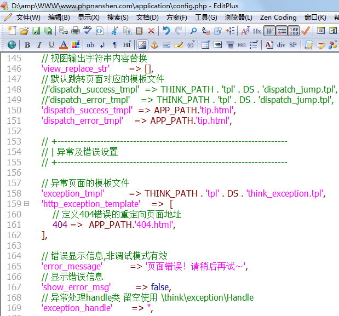Insert horizontal rule lines icon

pos(166,45)
